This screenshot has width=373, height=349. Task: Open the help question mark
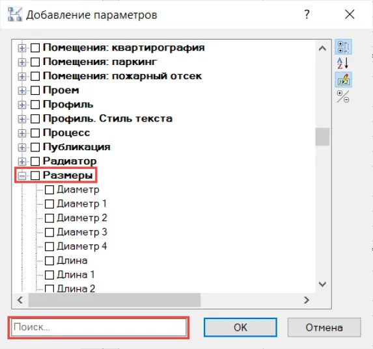307,14
